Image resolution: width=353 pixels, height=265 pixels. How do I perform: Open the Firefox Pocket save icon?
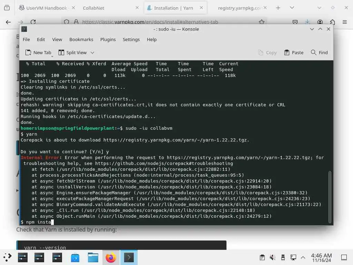click(295, 22)
